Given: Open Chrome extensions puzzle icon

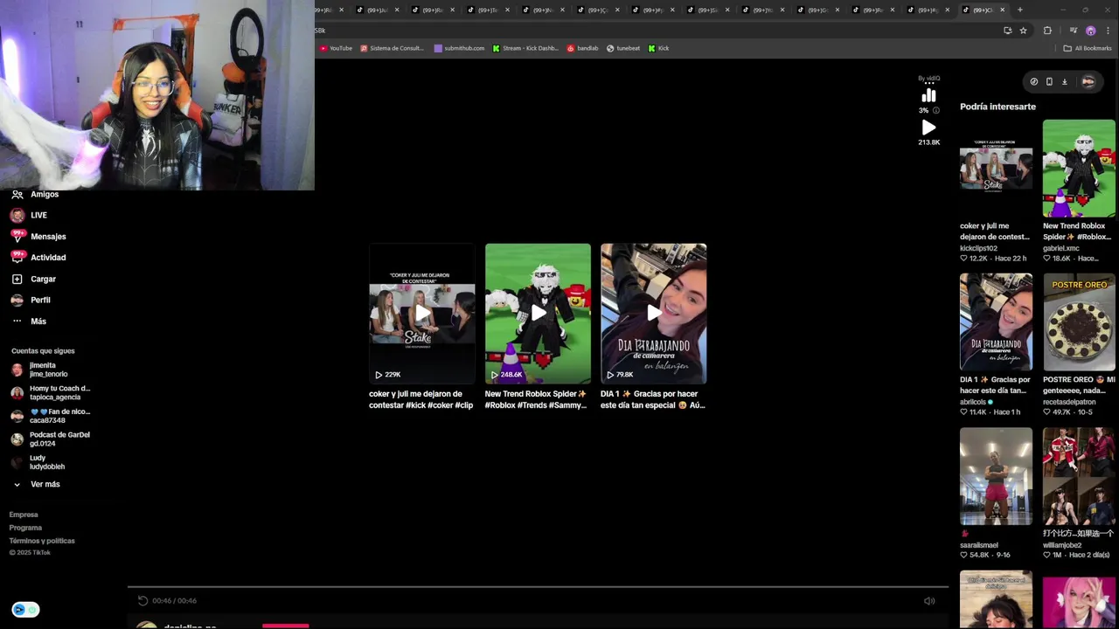Looking at the screenshot, I should coord(1047,31).
